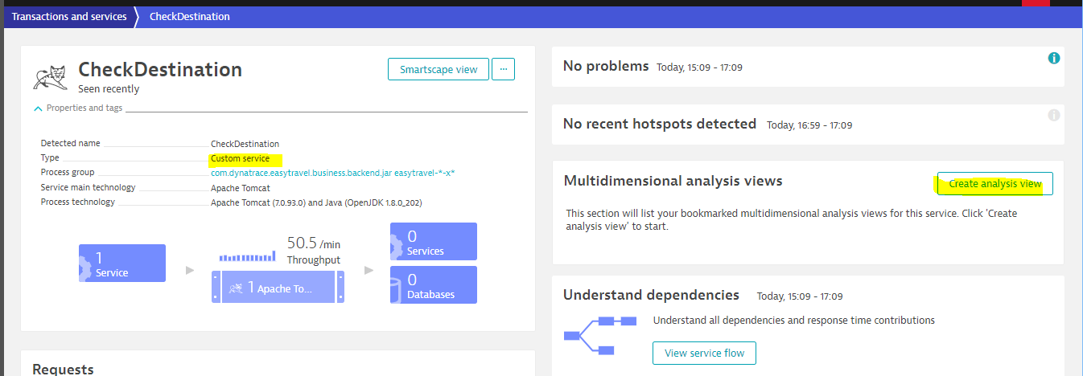Click Create analysis view button
This screenshot has height=376, width=1083.
pyautogui.click(x=994, y=184)
